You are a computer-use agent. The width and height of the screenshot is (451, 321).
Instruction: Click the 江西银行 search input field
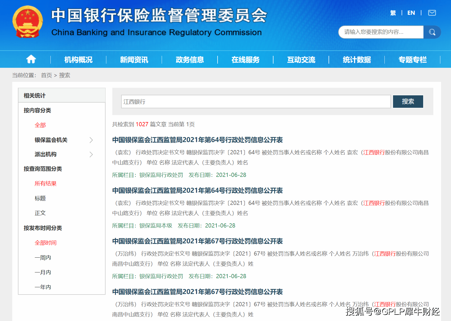point(256,102)
